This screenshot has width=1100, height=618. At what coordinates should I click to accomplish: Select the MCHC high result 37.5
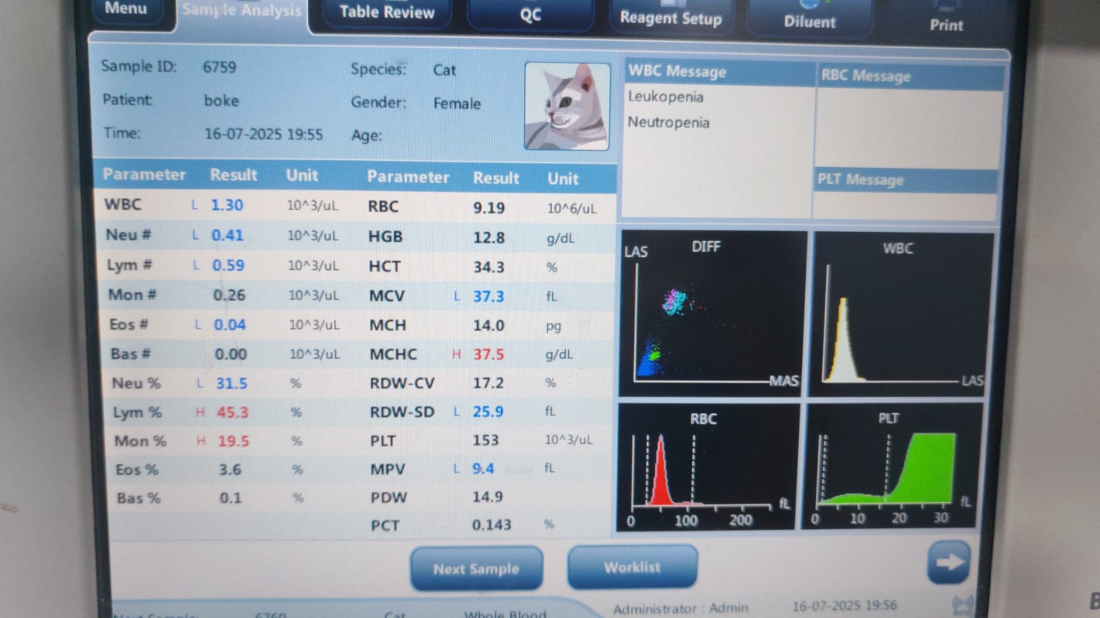click(x=488, y=354)
